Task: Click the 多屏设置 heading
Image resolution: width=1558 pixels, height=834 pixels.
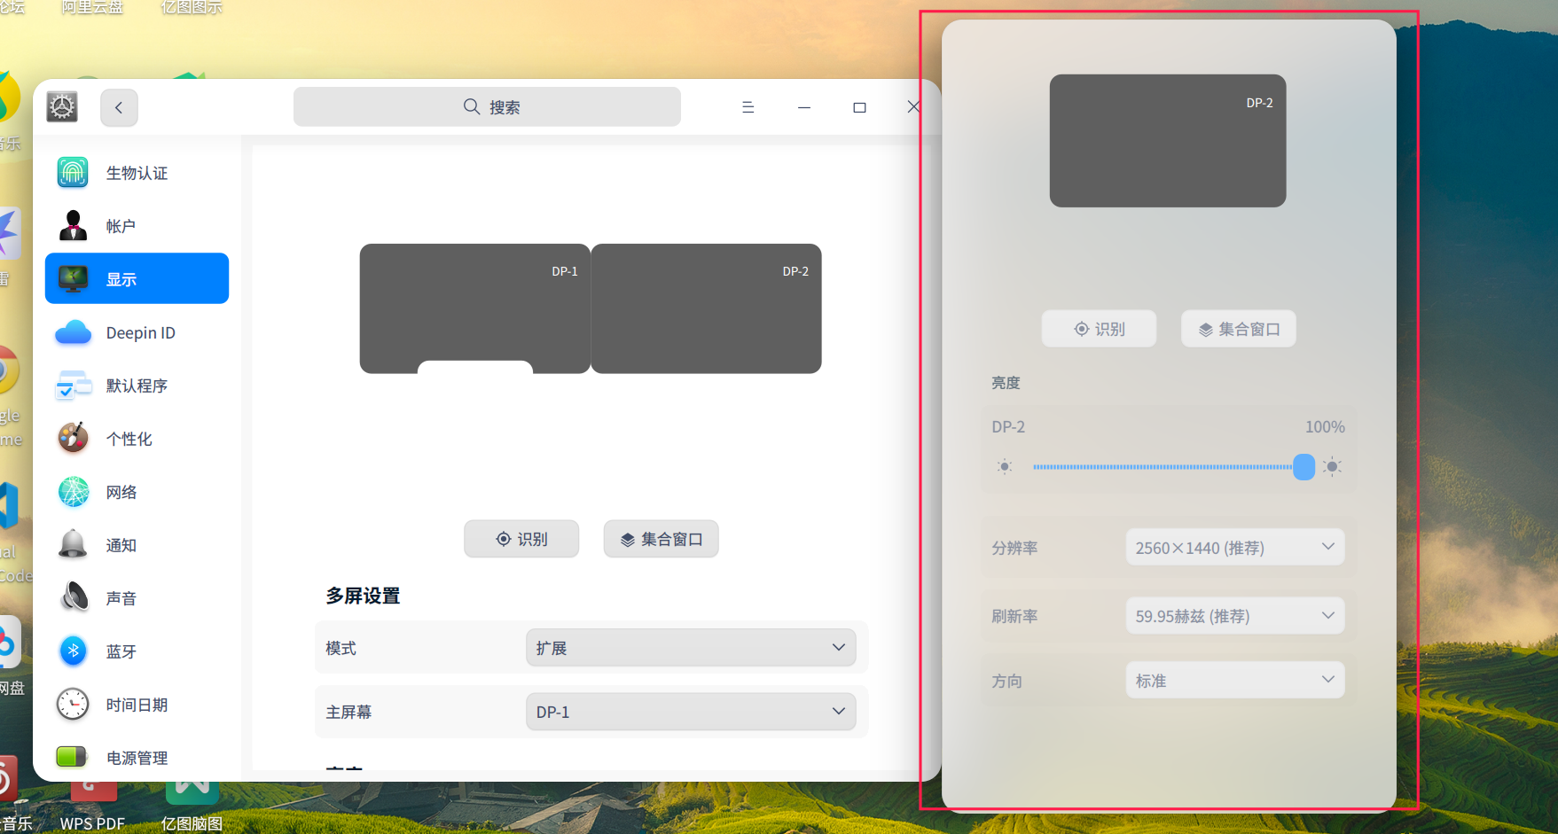Action: click(x=363, y=596)
